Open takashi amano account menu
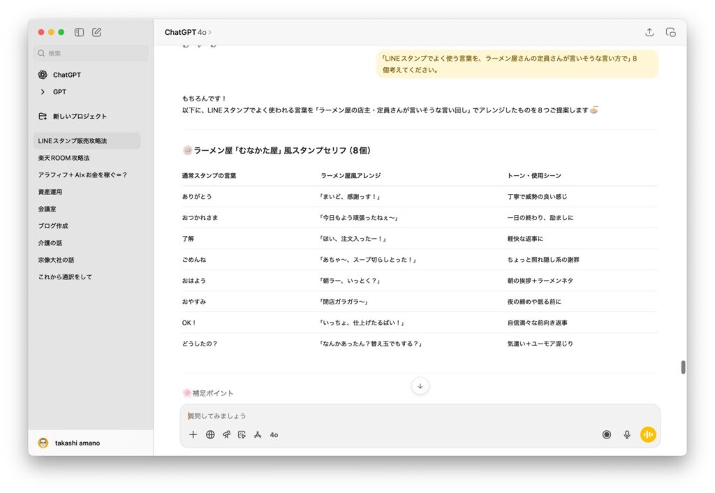Viewport: 715px width, 493px height. click(77, 443)
